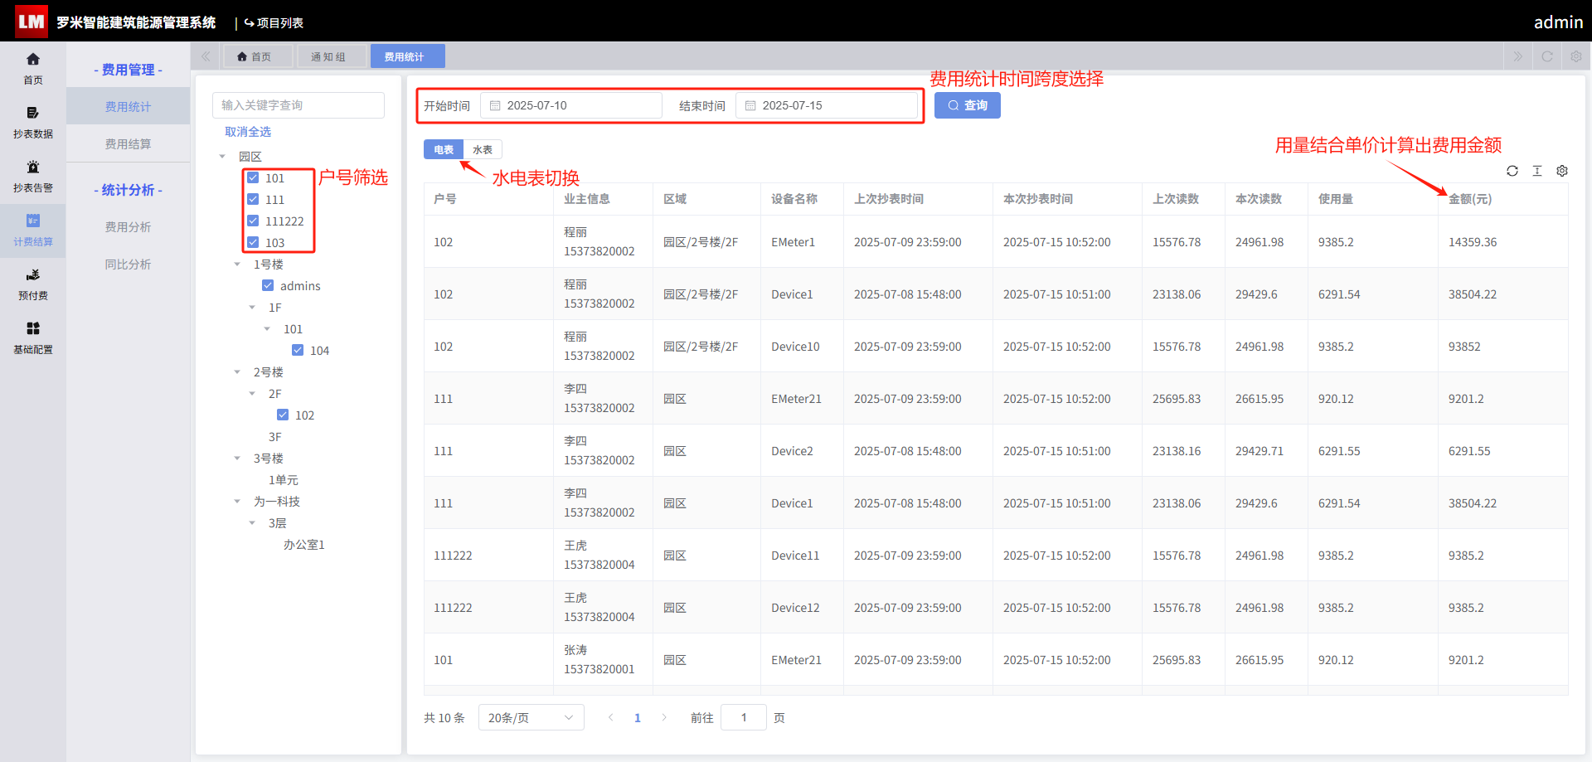Screen dimensions: 1592x762
Task: Click the admin user name
Action: 1558,22
